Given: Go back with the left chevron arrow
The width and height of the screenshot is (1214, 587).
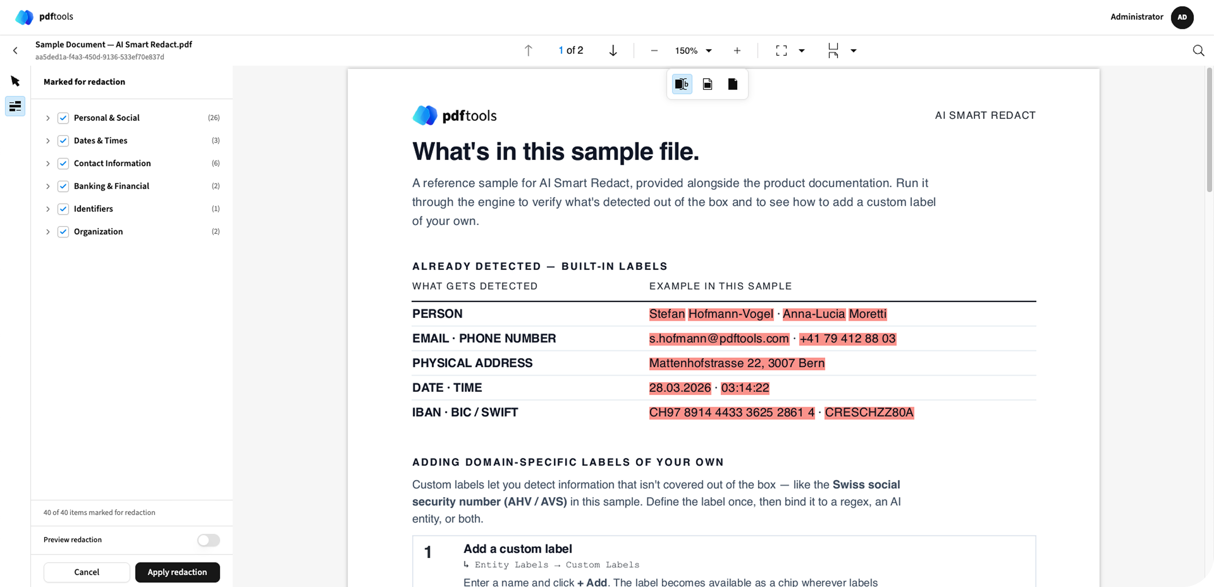Looking at the screenshot, I should tap(16, 50).
